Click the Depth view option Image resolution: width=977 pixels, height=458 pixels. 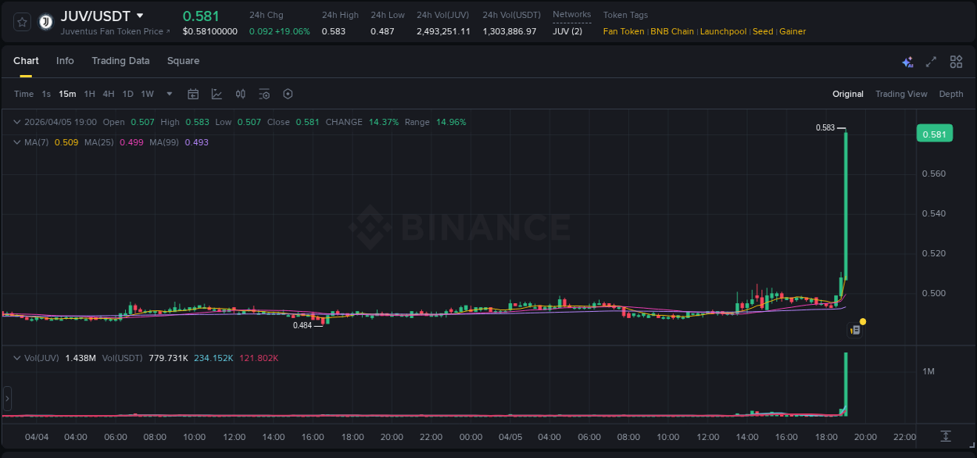950,94
